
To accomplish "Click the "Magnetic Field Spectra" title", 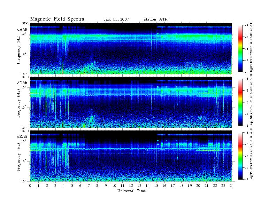I will pyautogui.click(x=57, y=19).
